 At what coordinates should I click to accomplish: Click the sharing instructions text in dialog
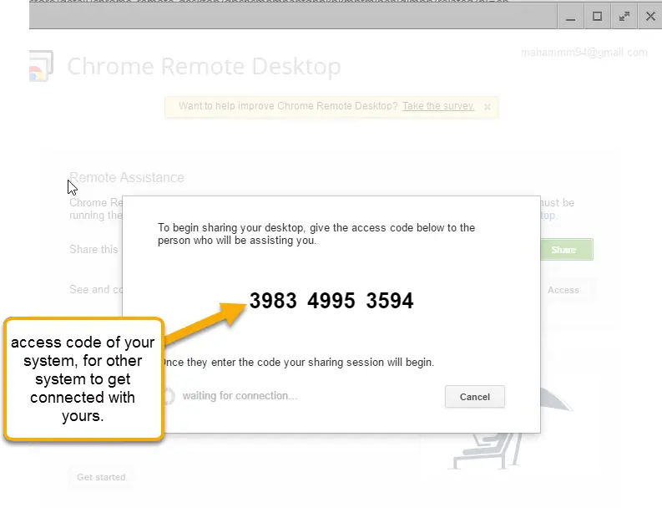[x=316, y=234]
